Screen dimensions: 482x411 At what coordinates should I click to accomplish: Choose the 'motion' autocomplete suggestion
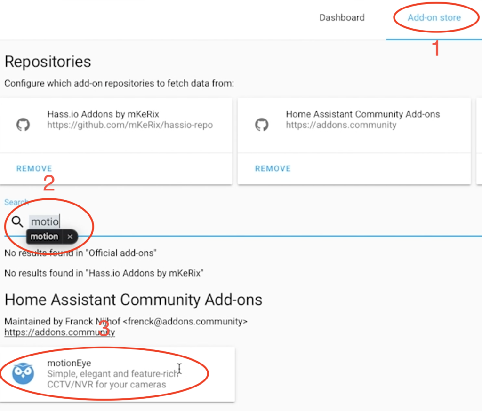44,237
